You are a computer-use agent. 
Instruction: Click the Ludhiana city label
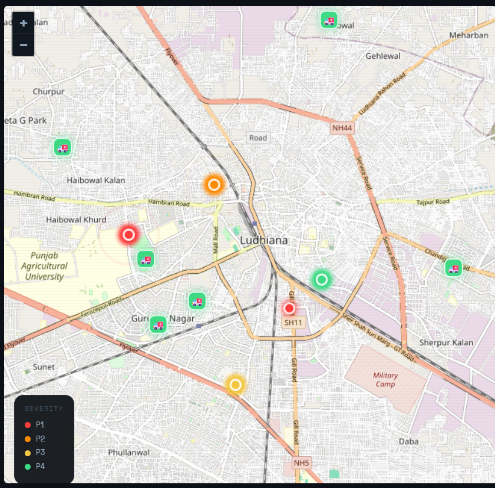coord(264,240)
